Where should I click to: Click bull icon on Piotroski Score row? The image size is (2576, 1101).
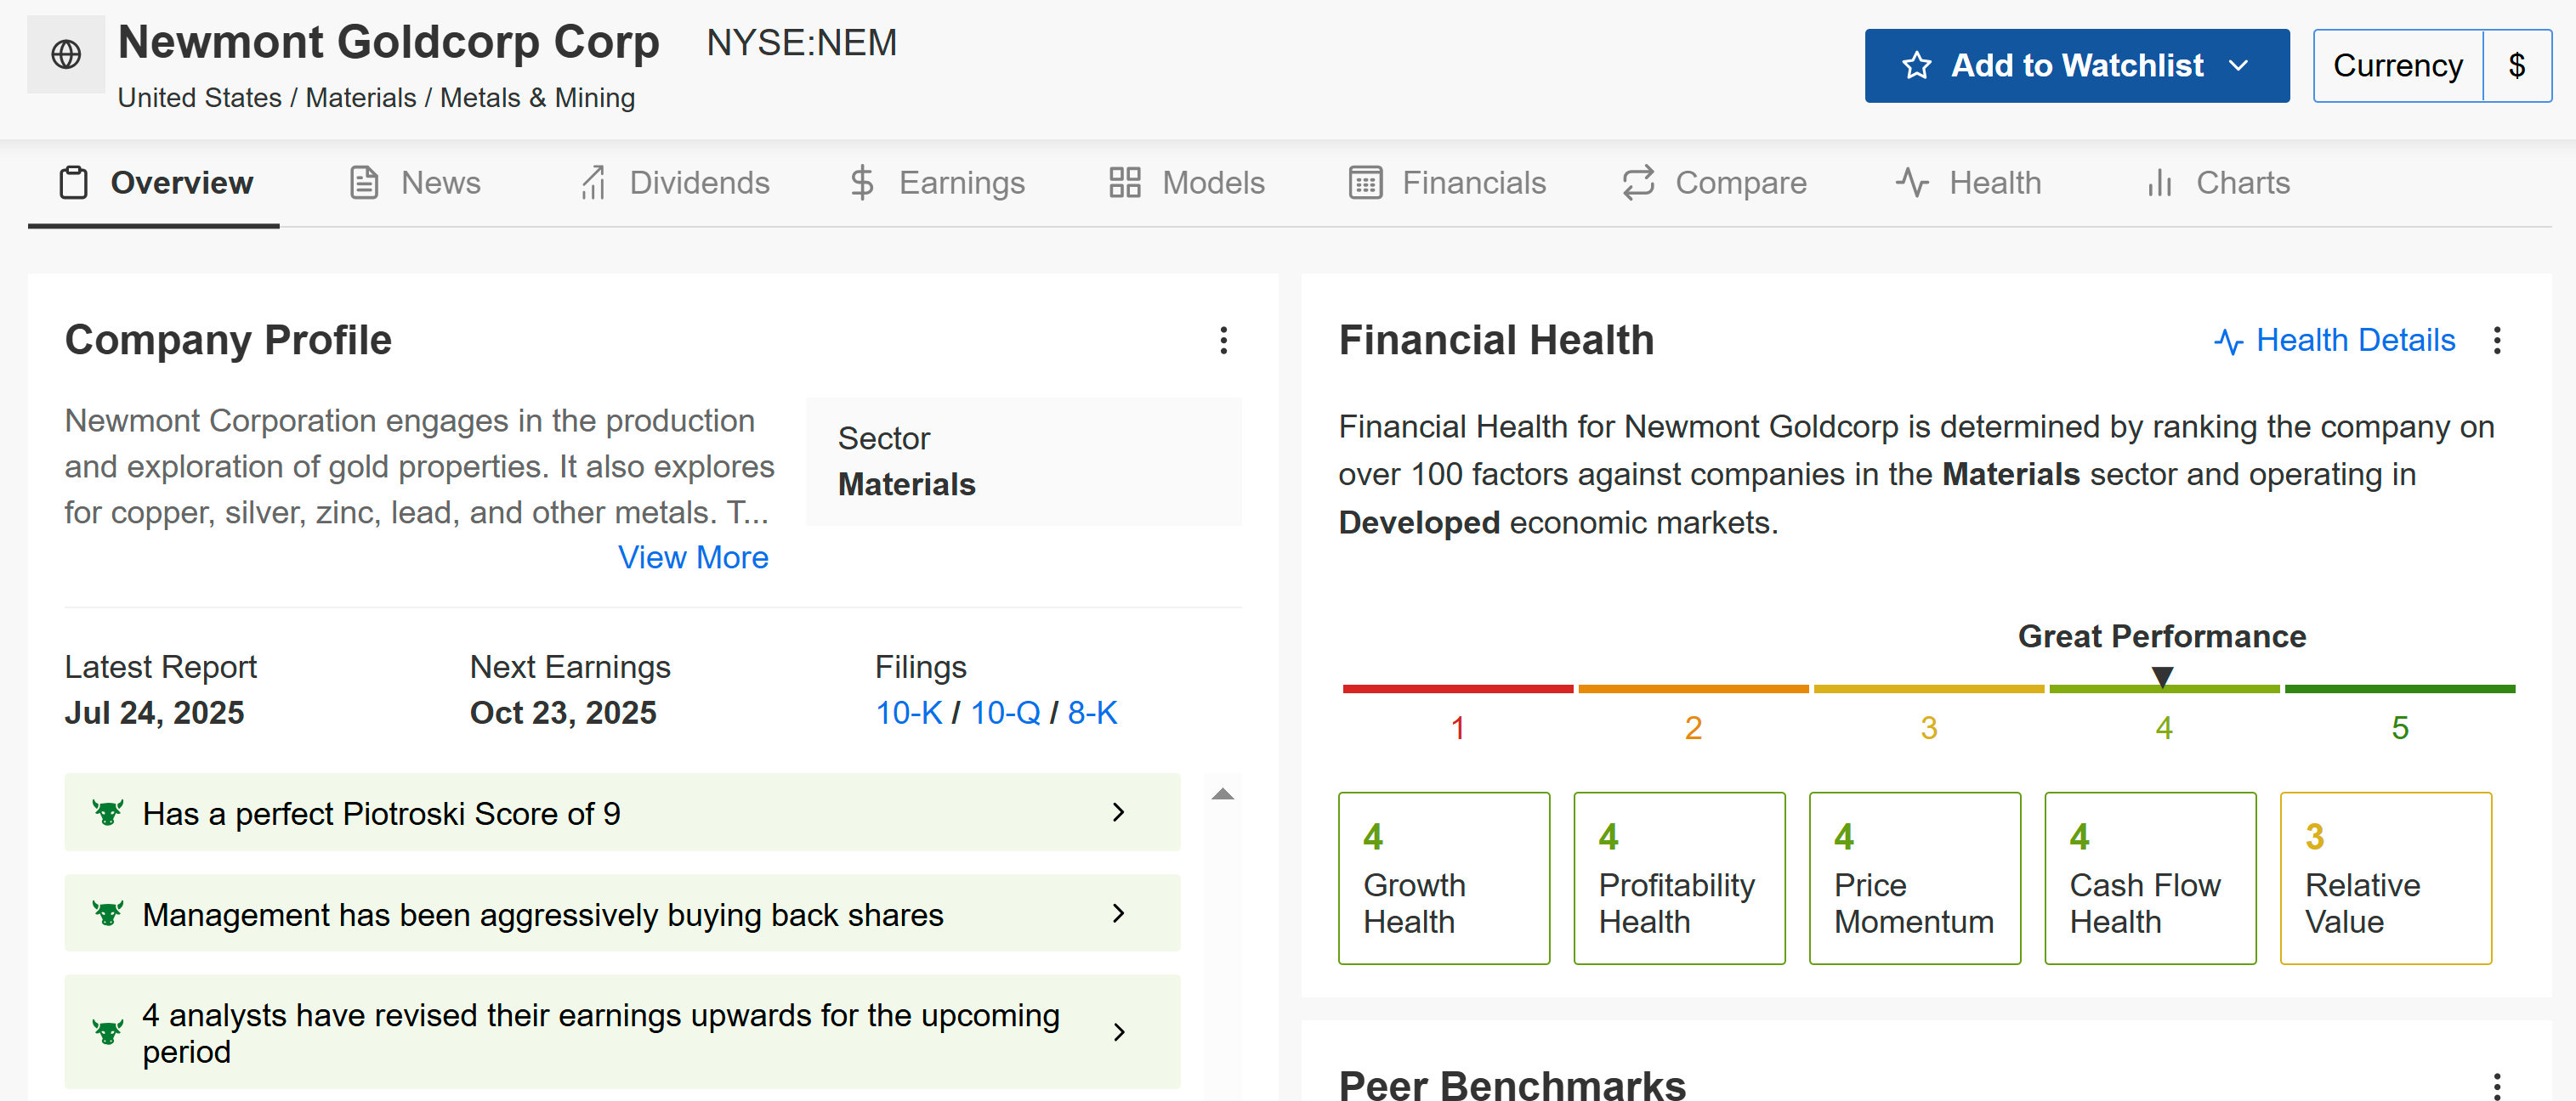tap(107, 812)
